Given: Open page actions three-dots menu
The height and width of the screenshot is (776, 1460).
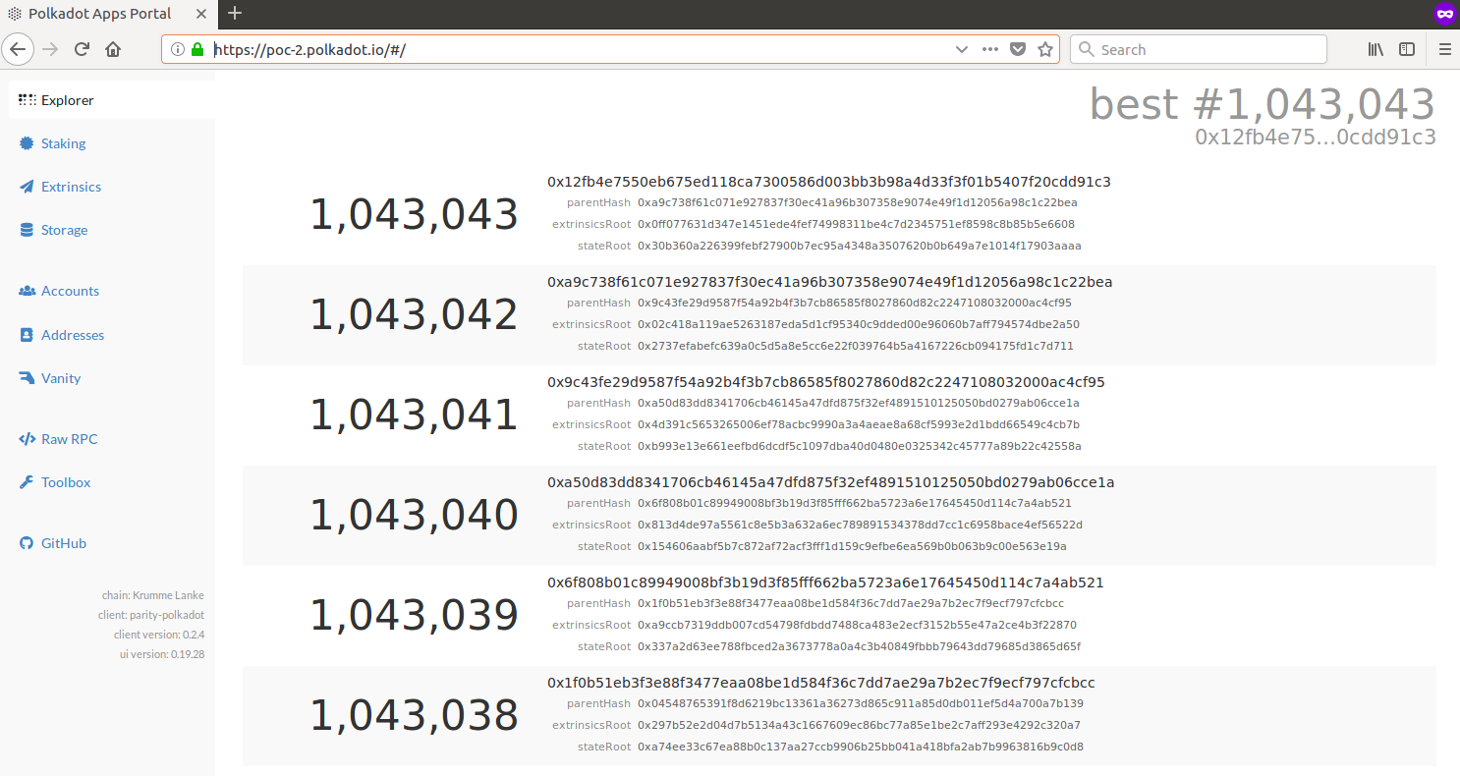Looking at the screenshot, I should 990,49.
